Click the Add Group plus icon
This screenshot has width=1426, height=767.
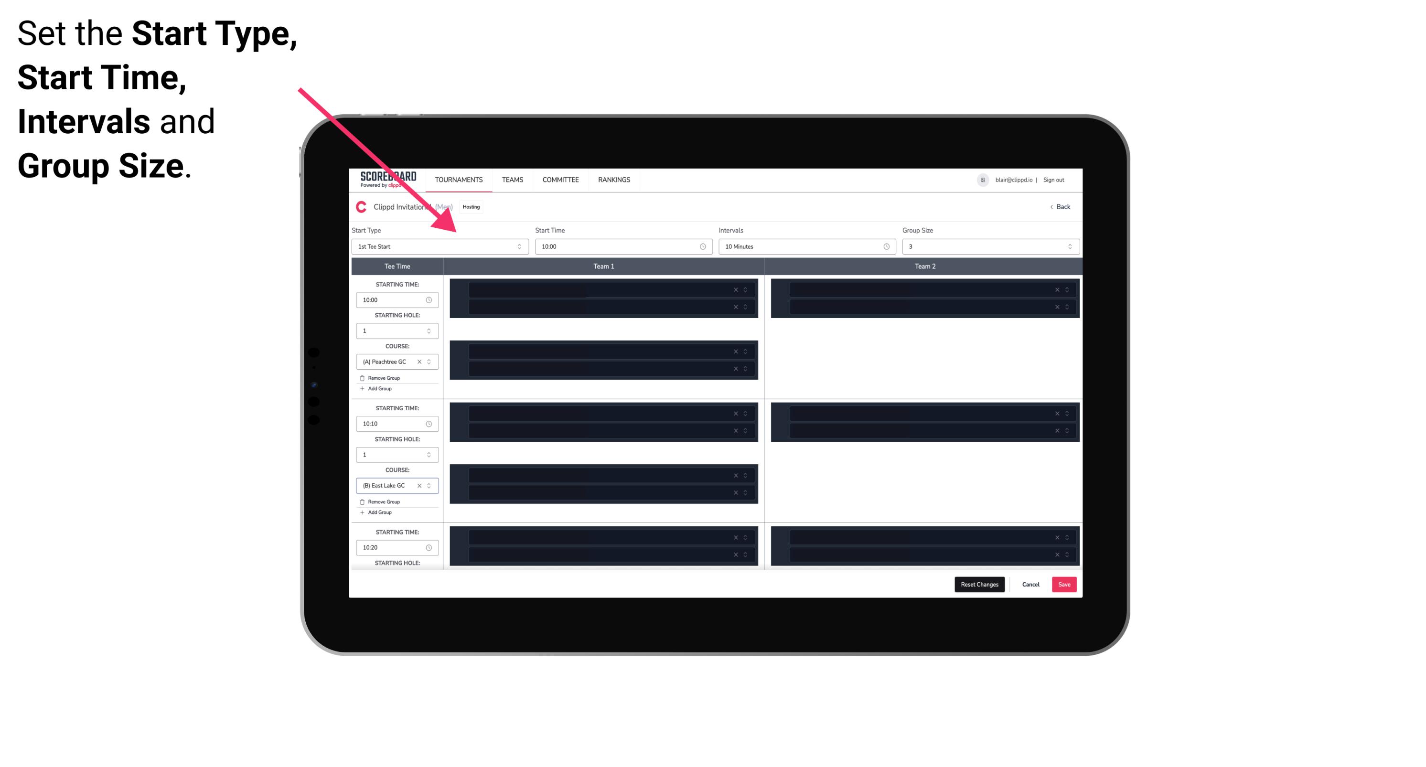pos(362,388)
